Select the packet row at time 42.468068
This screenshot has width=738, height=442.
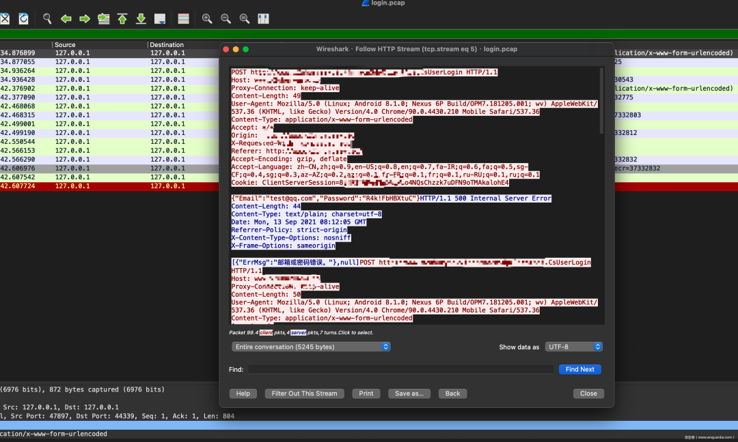(x=109, y=106)
